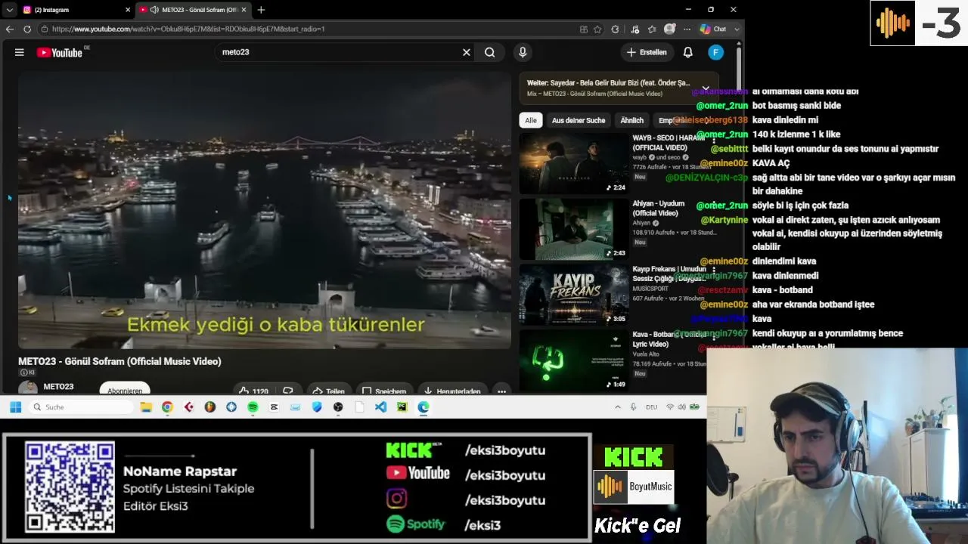Open the METO23 channel avatar
The image size is (968, 544).
point(28,388)
